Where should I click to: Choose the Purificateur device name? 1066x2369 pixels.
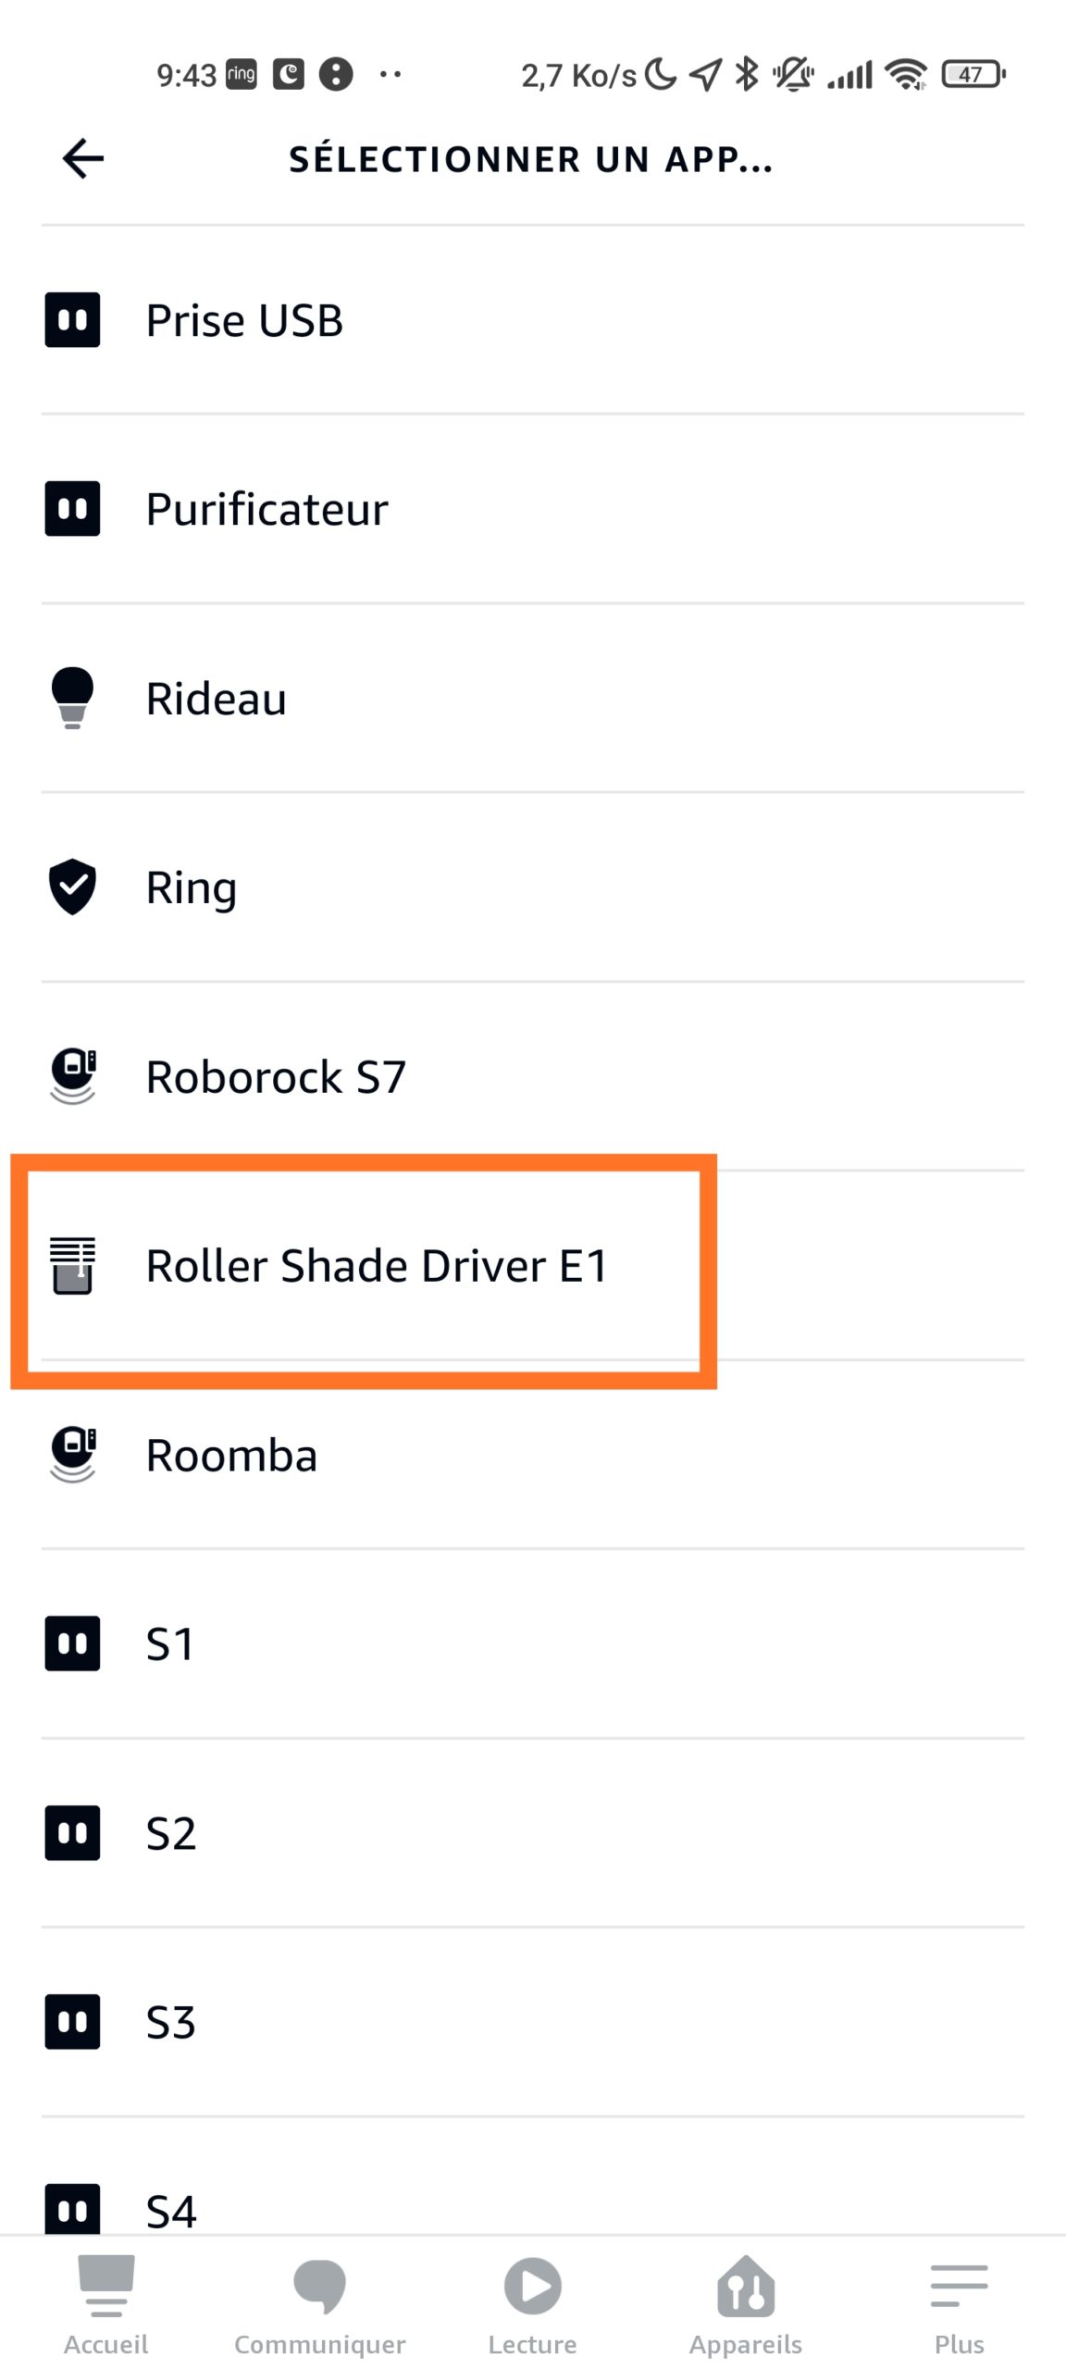[x=266, y=509]
